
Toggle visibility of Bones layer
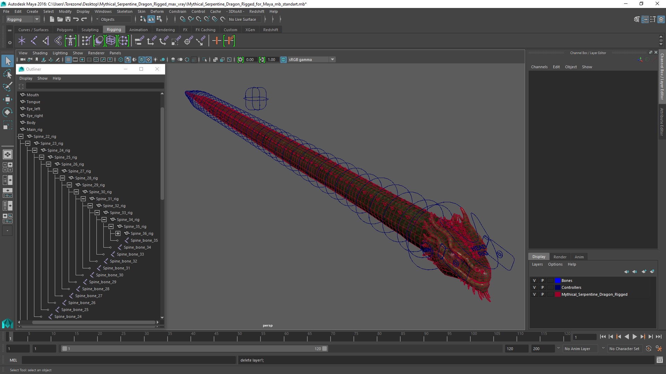coord(534,280)
